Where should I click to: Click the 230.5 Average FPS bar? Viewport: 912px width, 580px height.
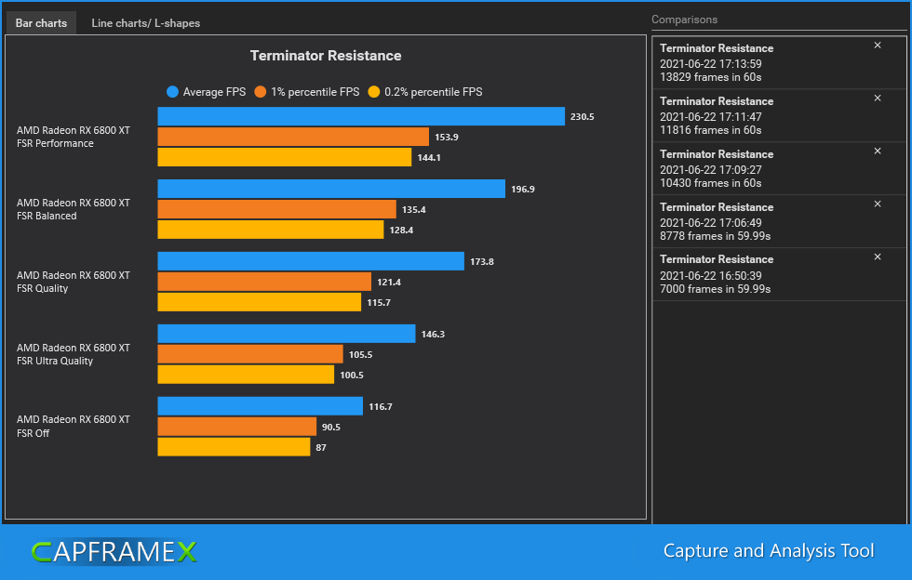(x=361, y=116)
